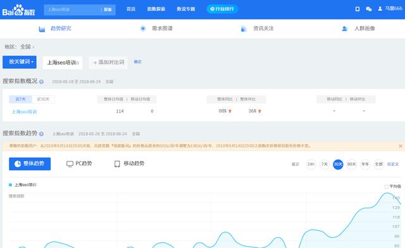Choose the 90天 time range
The width and height of the screenshot is (405, 248).
click(x=352, y=164)
